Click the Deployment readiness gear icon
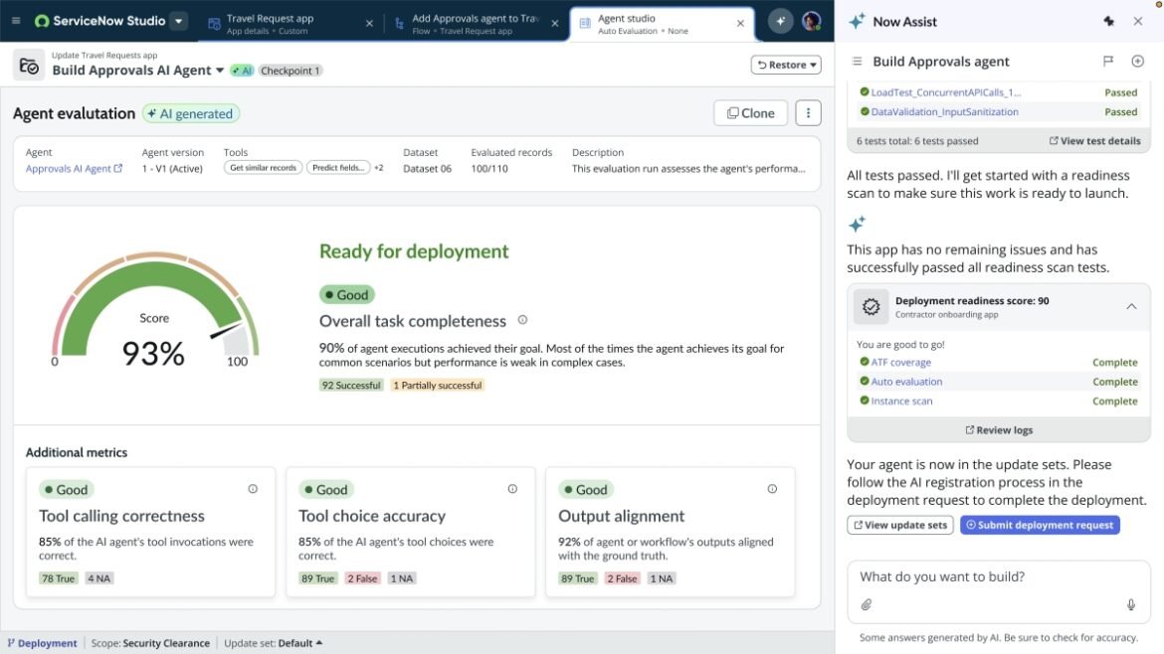Screen dimensions: 1164x654 (871, 306)
